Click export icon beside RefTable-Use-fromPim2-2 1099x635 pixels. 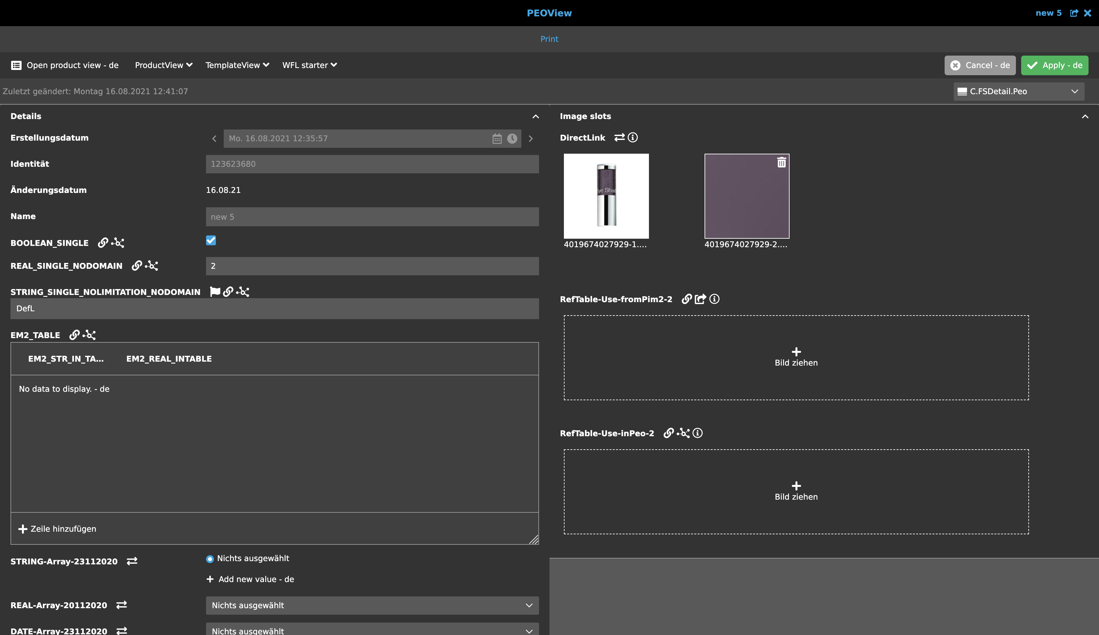(700, 299)
